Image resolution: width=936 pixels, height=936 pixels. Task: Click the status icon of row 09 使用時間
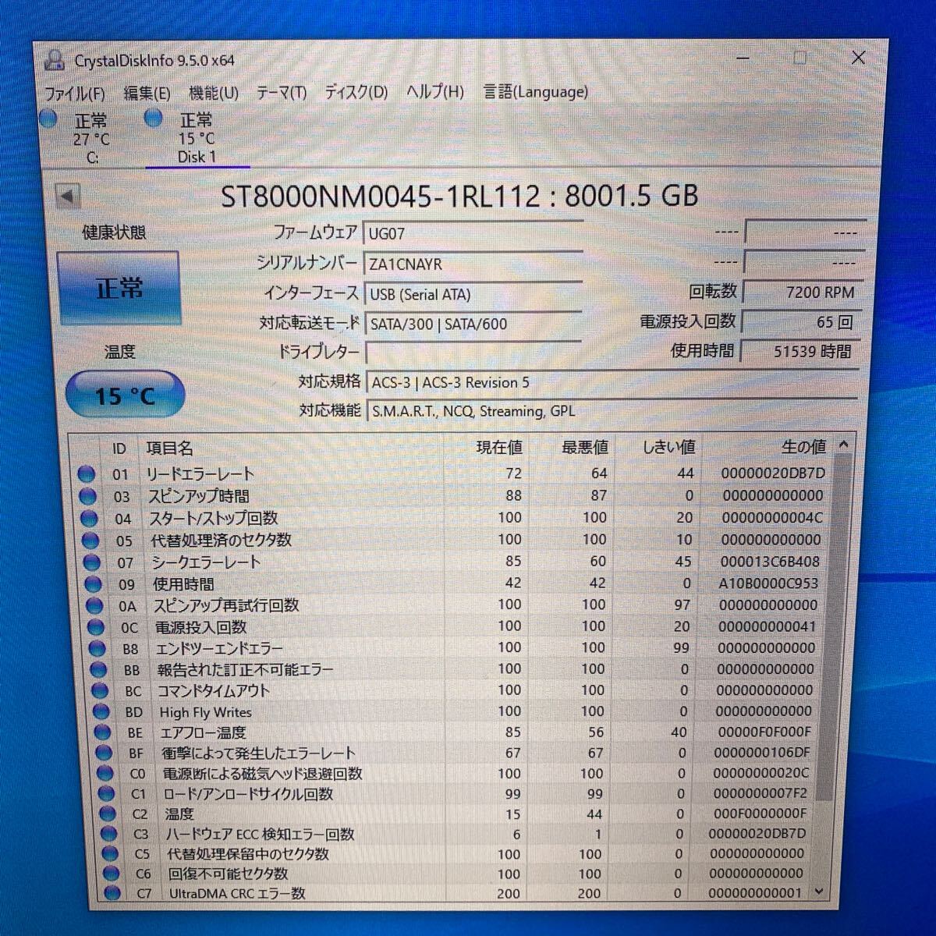coord(93,583)
